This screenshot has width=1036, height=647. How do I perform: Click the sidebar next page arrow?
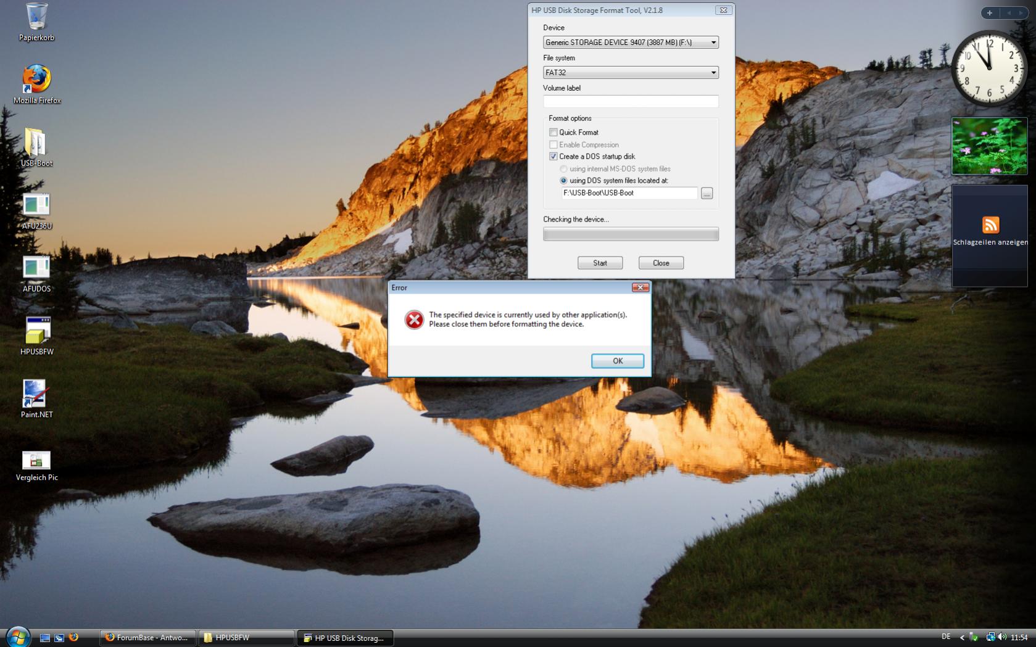point(1021,13)
